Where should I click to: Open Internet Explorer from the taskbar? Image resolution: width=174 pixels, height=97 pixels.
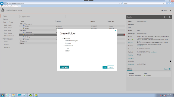tap(8, 95)
